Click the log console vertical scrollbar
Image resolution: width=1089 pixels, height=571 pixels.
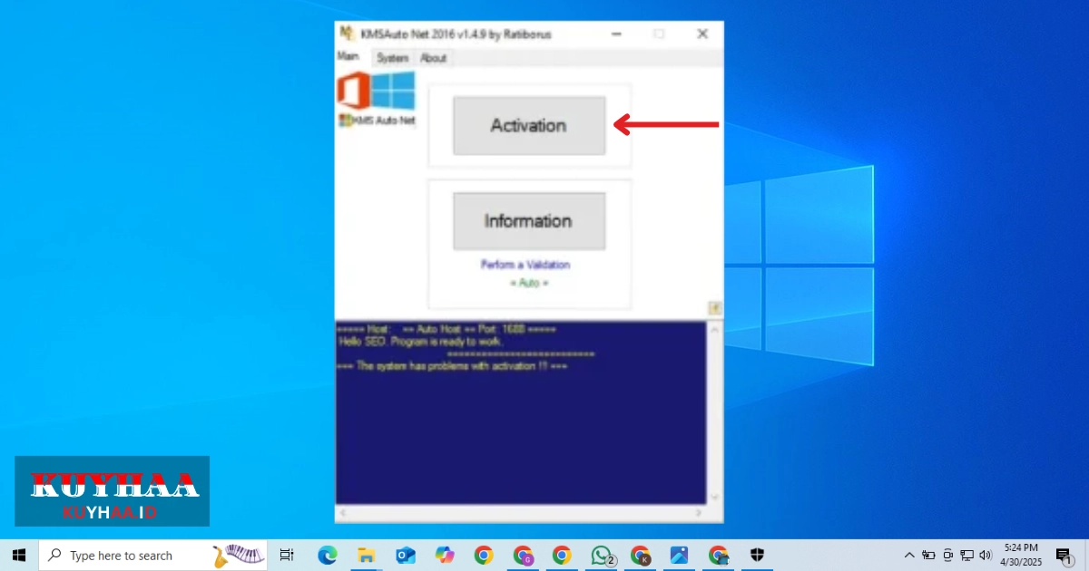point(714,412)
